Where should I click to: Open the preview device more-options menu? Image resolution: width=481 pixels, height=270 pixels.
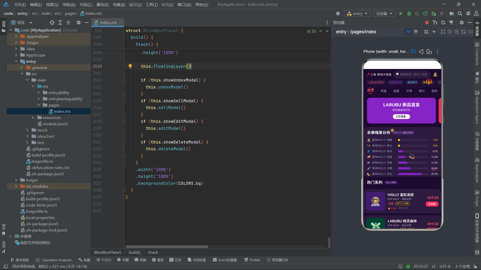(x=437, y=51)
